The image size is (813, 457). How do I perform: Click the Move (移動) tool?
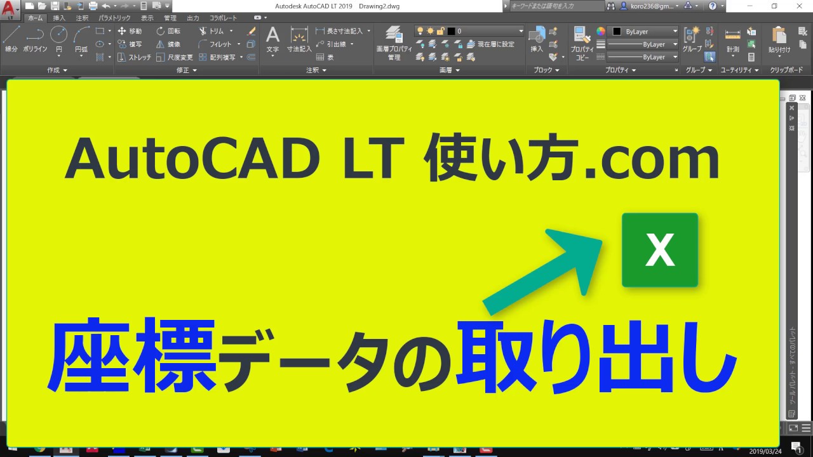(130, 31)
